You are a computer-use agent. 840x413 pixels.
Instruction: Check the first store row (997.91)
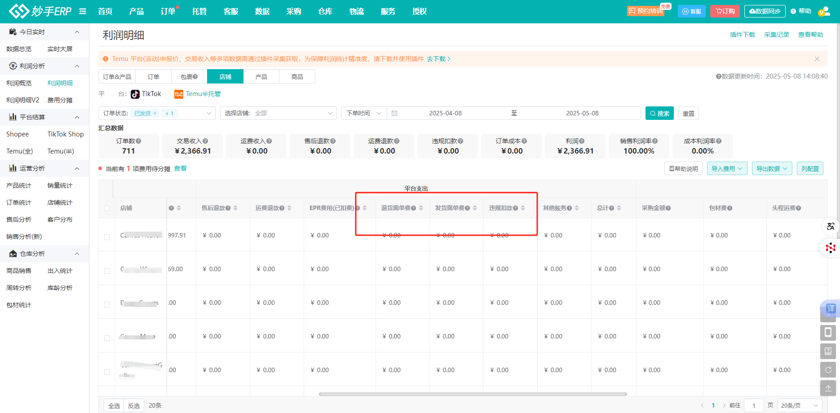[107, 237]
